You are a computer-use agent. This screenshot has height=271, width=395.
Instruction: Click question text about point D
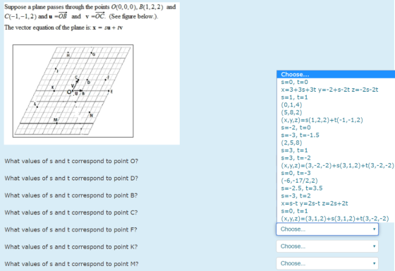71,179
